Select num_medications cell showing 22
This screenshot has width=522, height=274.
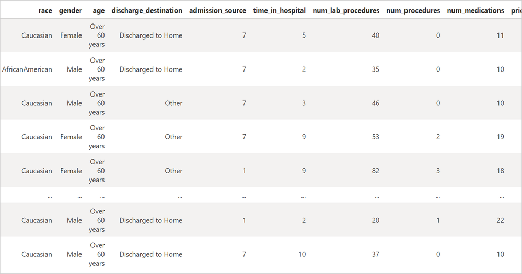click(x=500, y=220)
